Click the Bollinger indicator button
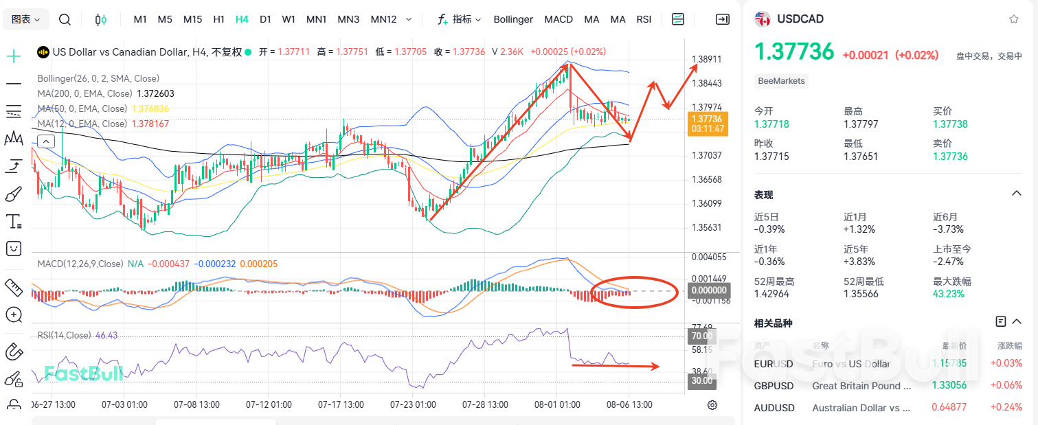This screenshot has width=1038, height=425. 513,19
